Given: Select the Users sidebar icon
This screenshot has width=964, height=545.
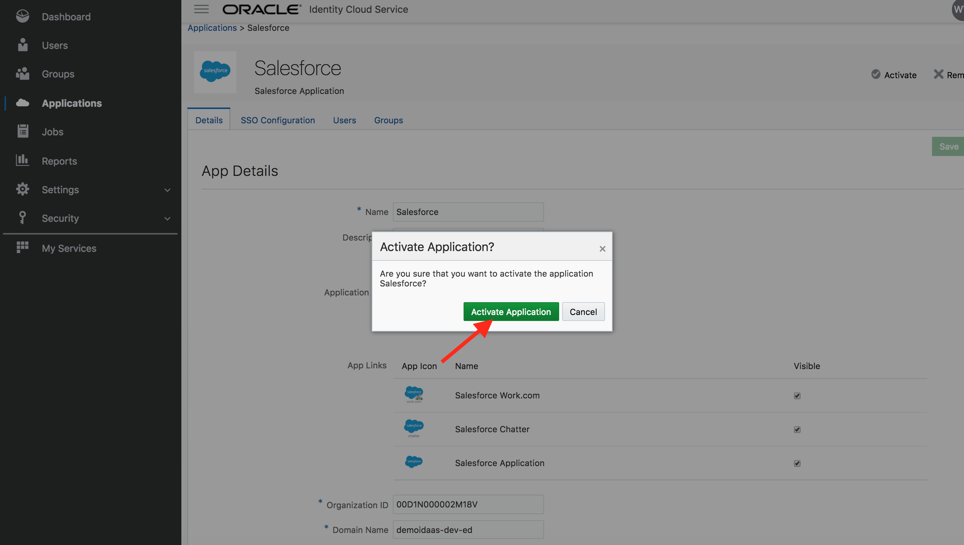Looking at the screenshot, I should tap(23, 45).
